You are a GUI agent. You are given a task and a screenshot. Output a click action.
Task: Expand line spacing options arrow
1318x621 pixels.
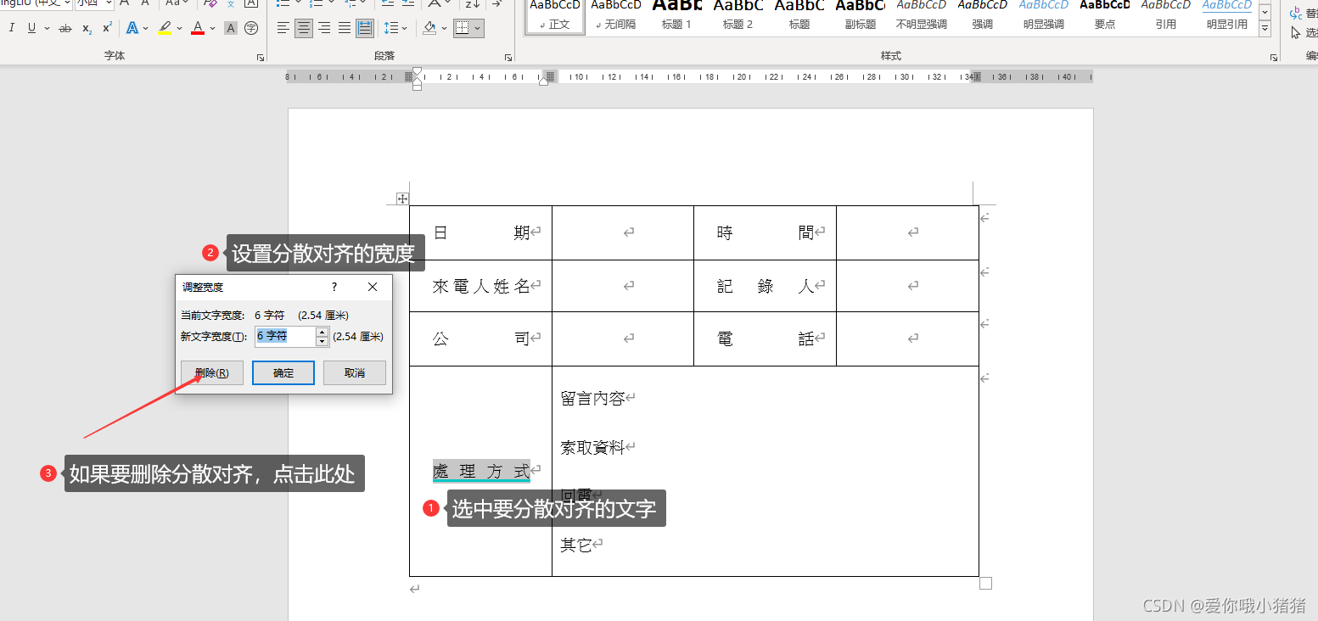(x=404, y=29)
